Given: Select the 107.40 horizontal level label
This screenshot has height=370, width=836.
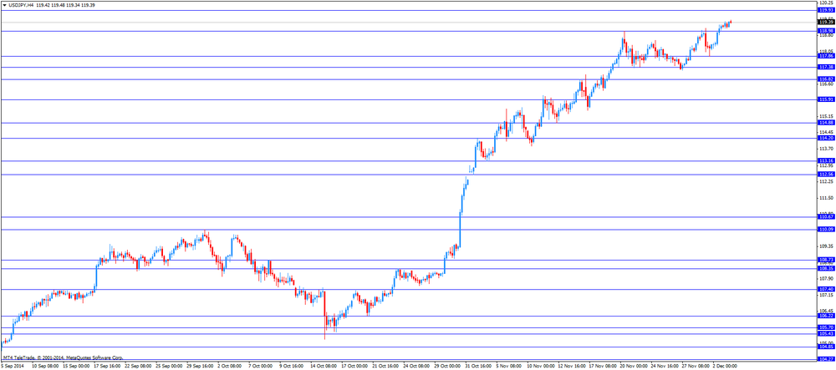Looking at the screenshot, I should pyautogui.click(x=826, y=290).
